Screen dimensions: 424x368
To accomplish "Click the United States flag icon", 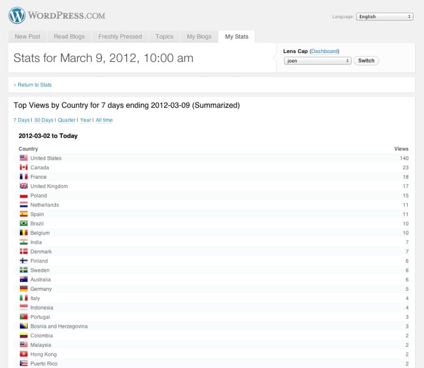I will tap(24, 158).
